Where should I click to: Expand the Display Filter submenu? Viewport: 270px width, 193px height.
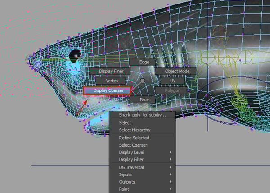point(142,159)
